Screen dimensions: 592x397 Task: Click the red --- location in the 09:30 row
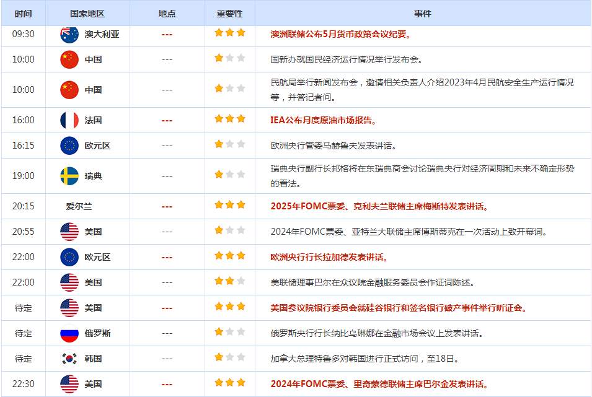point(167,35)
